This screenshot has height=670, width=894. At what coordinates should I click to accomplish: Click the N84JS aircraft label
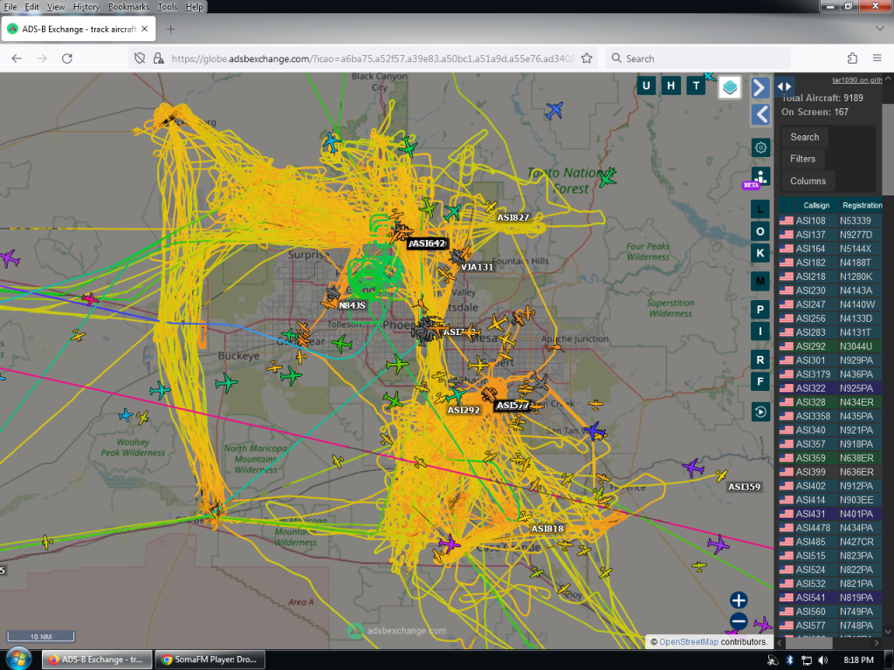(x=352, y=305)
